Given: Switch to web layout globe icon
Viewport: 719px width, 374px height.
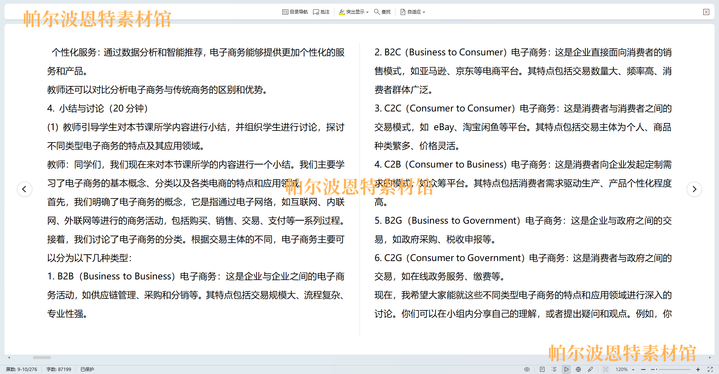Looking at the screenshot, I should 579,369.
